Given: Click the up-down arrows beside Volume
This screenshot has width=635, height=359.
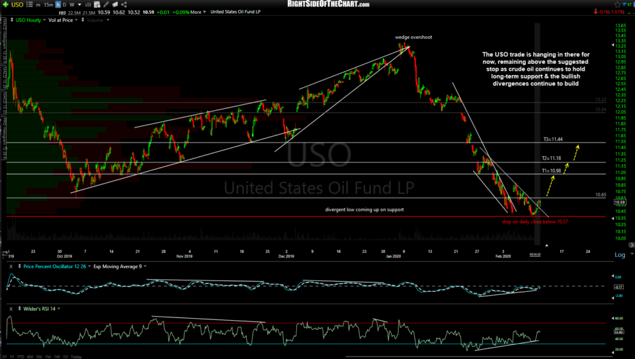Looking at the screenshot, I should 83,20.
